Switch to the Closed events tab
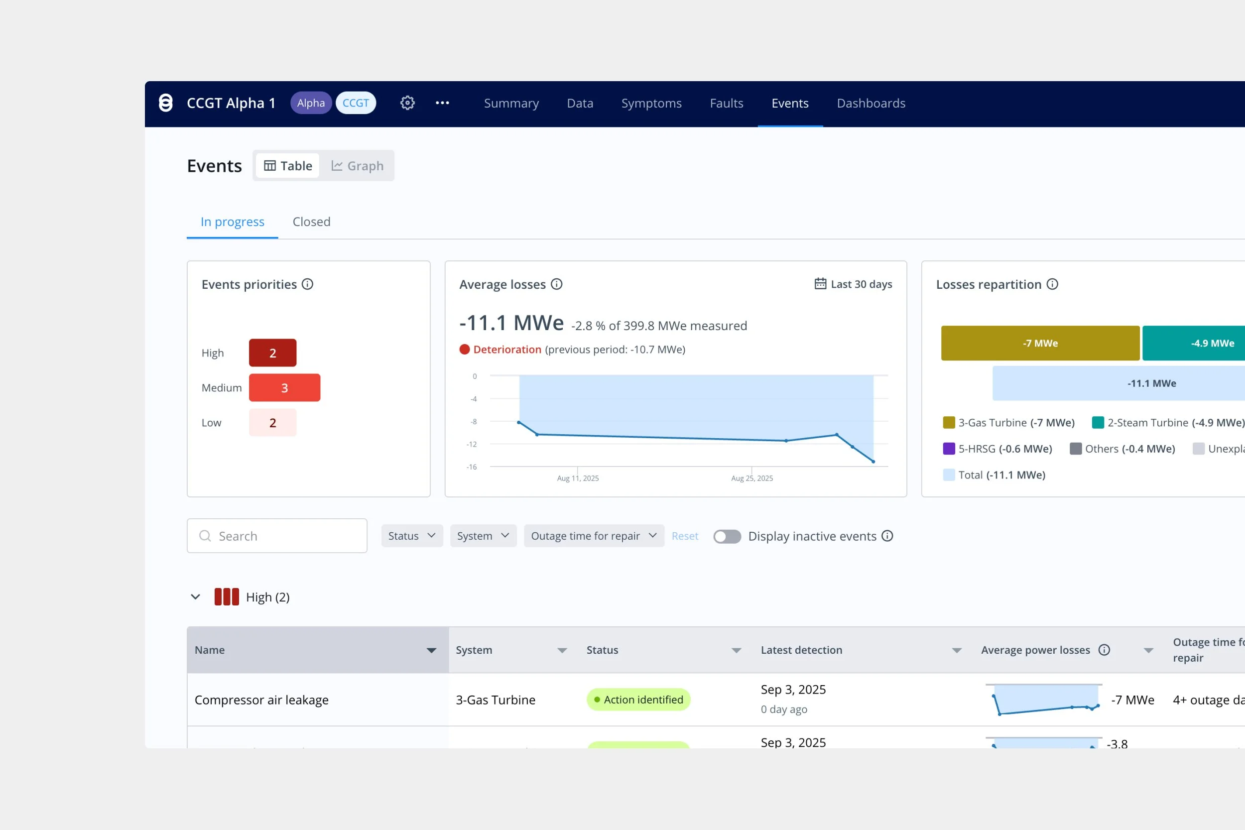 311,222
